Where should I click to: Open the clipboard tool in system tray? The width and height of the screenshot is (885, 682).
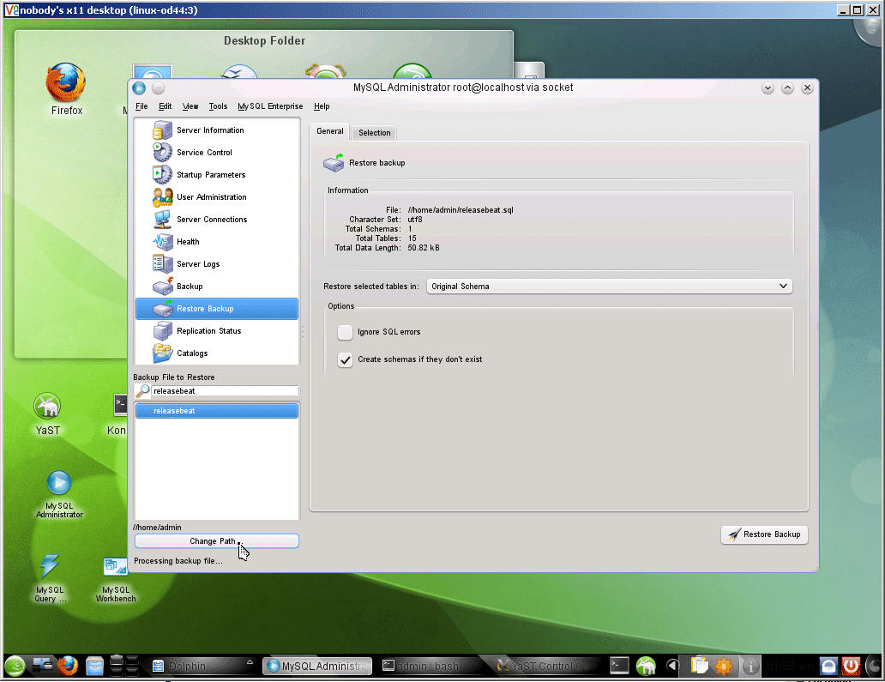click(699, 667)
